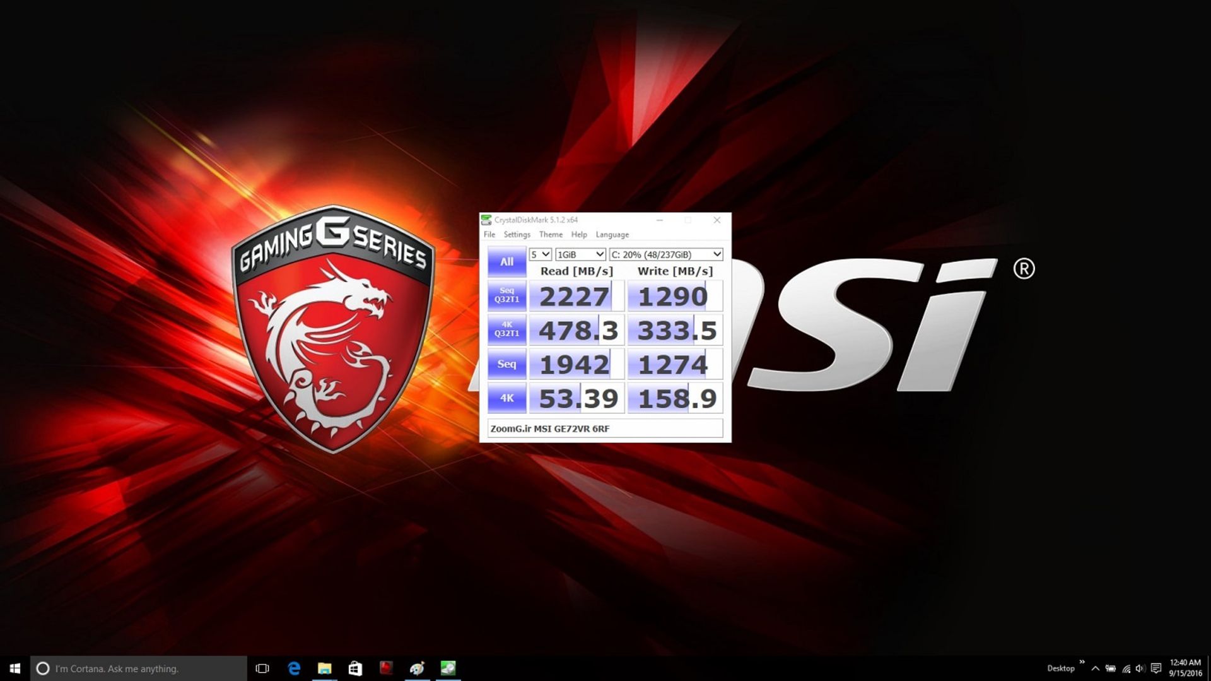The width and height of the screenshot is (1211, 681).
Task: Click the CrystalDiskMark title bar app icon
Action: (x=486, y=220)
